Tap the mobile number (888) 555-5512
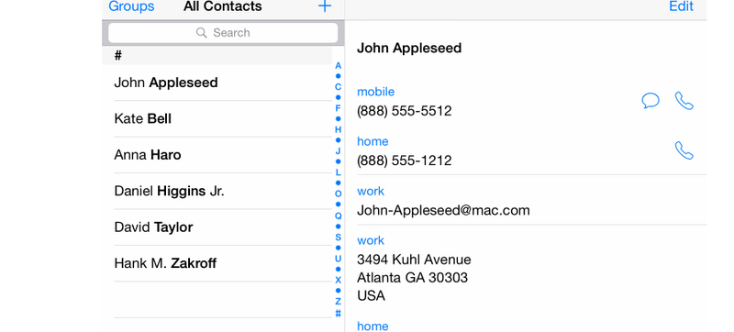This screenshot has height=332, width=734. (x=404, y=111)
